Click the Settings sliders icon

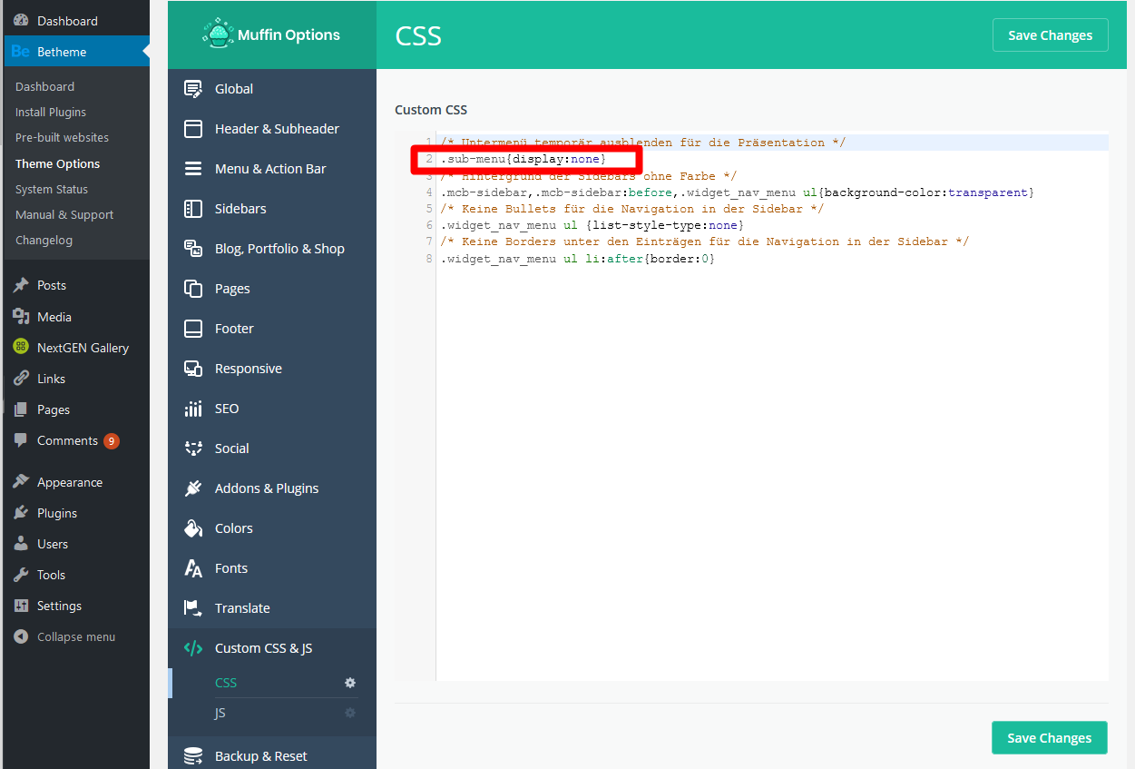21,606
